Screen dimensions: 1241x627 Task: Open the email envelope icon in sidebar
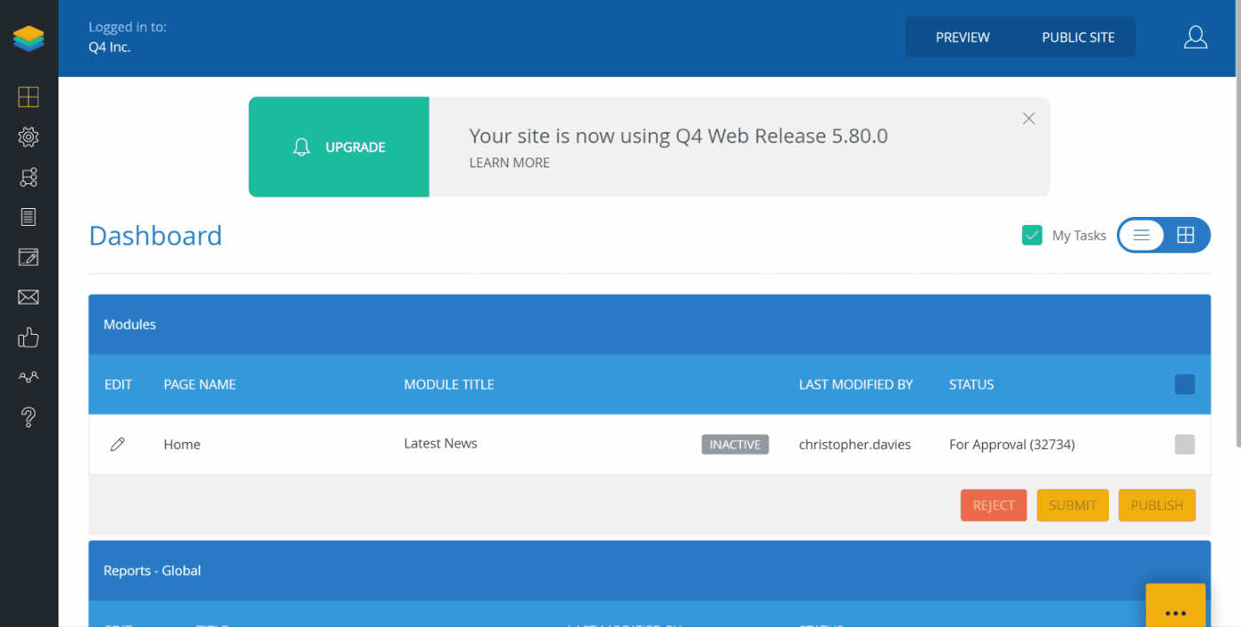point(28,298)
